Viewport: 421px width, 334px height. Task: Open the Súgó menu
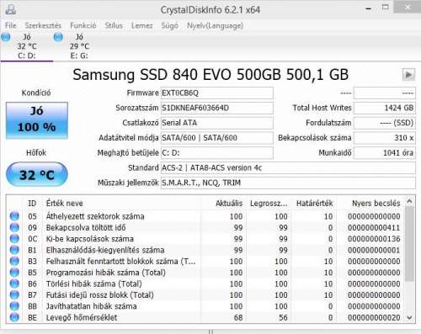point(169,25)
